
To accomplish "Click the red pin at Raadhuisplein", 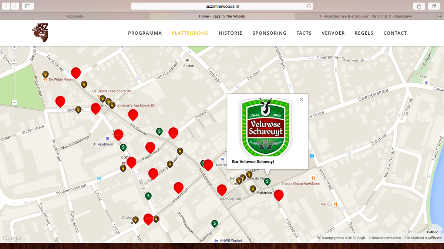I will (x=222, y=190).
